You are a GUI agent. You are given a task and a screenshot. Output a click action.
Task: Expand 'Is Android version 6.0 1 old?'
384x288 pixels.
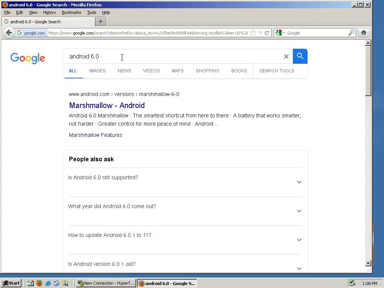click(x=185, y=264)
